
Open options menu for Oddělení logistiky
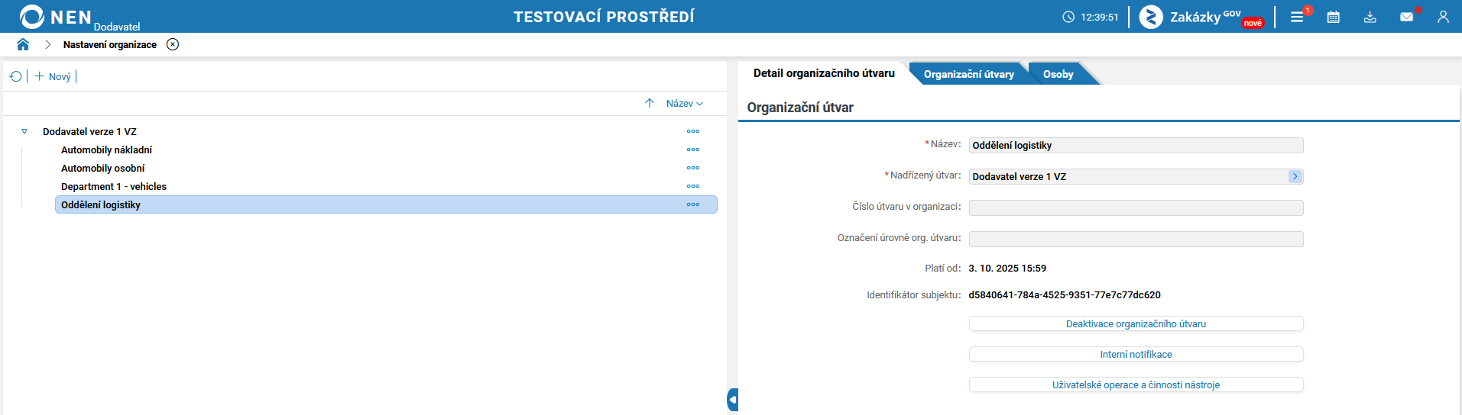(x=693, y=204)
